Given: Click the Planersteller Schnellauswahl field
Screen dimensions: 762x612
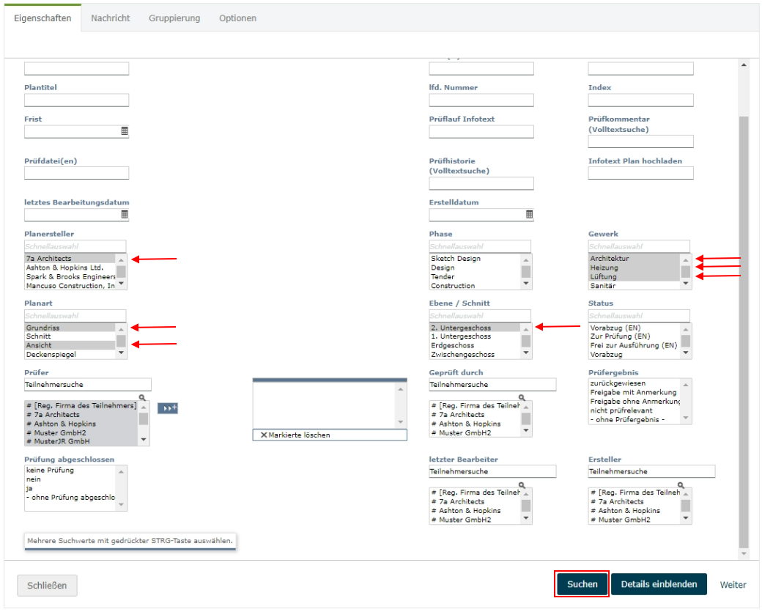Looking at the screenshot, I should [x=75, y=247].
